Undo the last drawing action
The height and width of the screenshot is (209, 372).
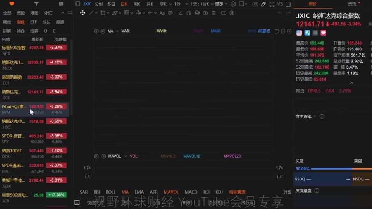click(280, 13)
